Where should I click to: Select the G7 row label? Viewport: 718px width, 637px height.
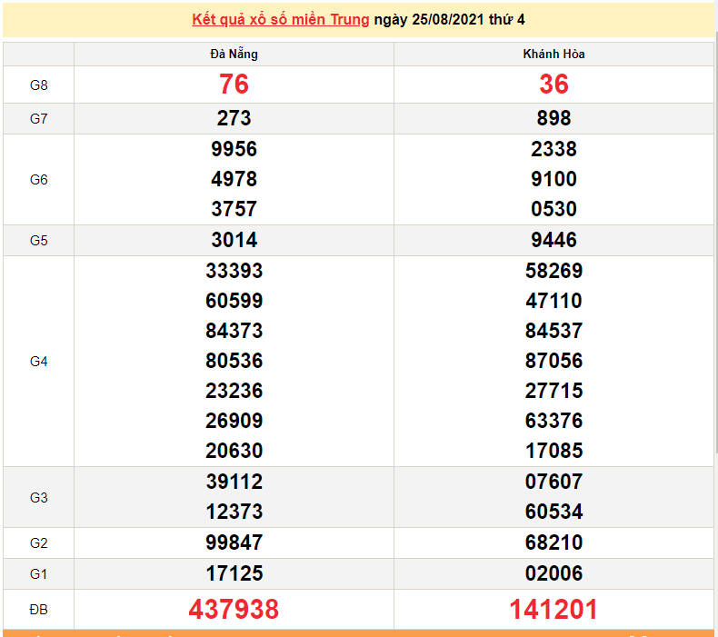point(38,119)
